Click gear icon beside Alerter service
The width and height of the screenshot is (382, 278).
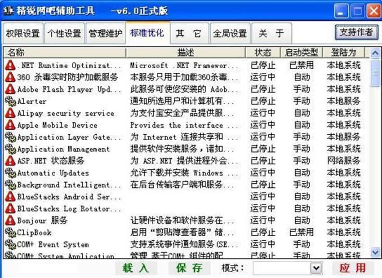click(x=10, y=101)
